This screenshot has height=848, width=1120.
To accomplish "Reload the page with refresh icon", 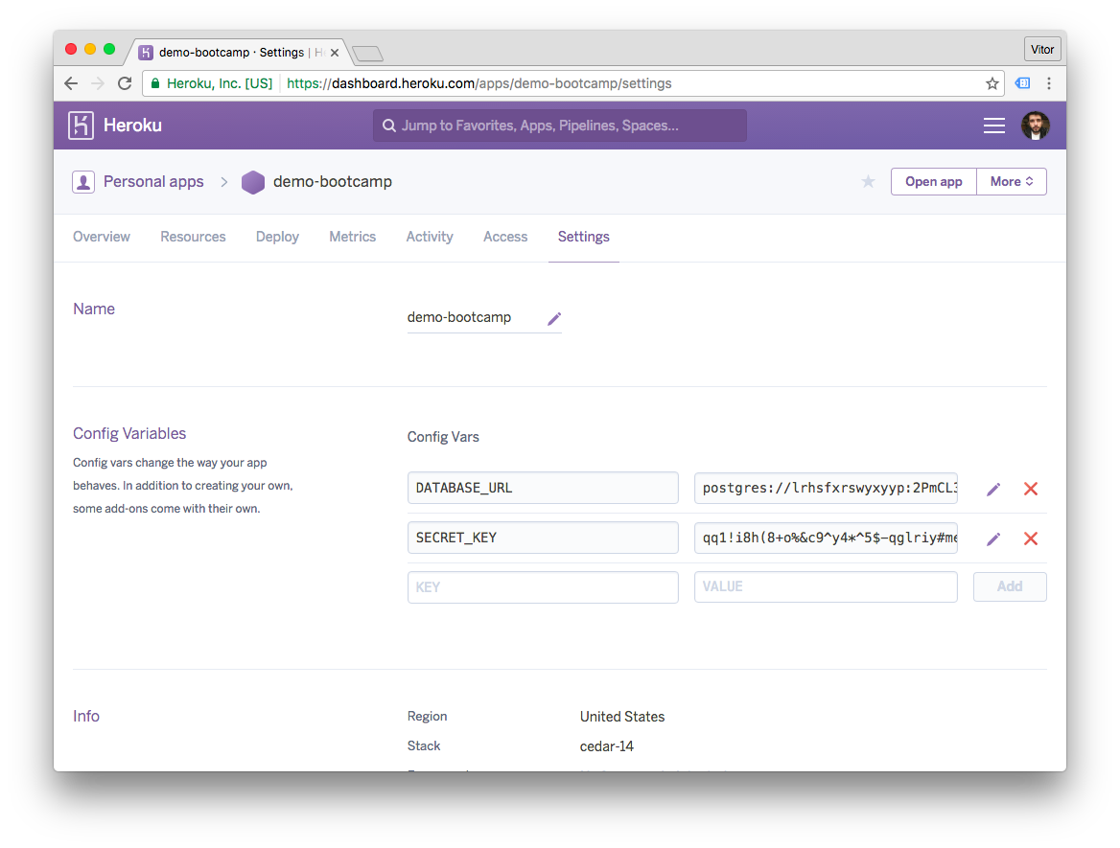I will (125, 83).
